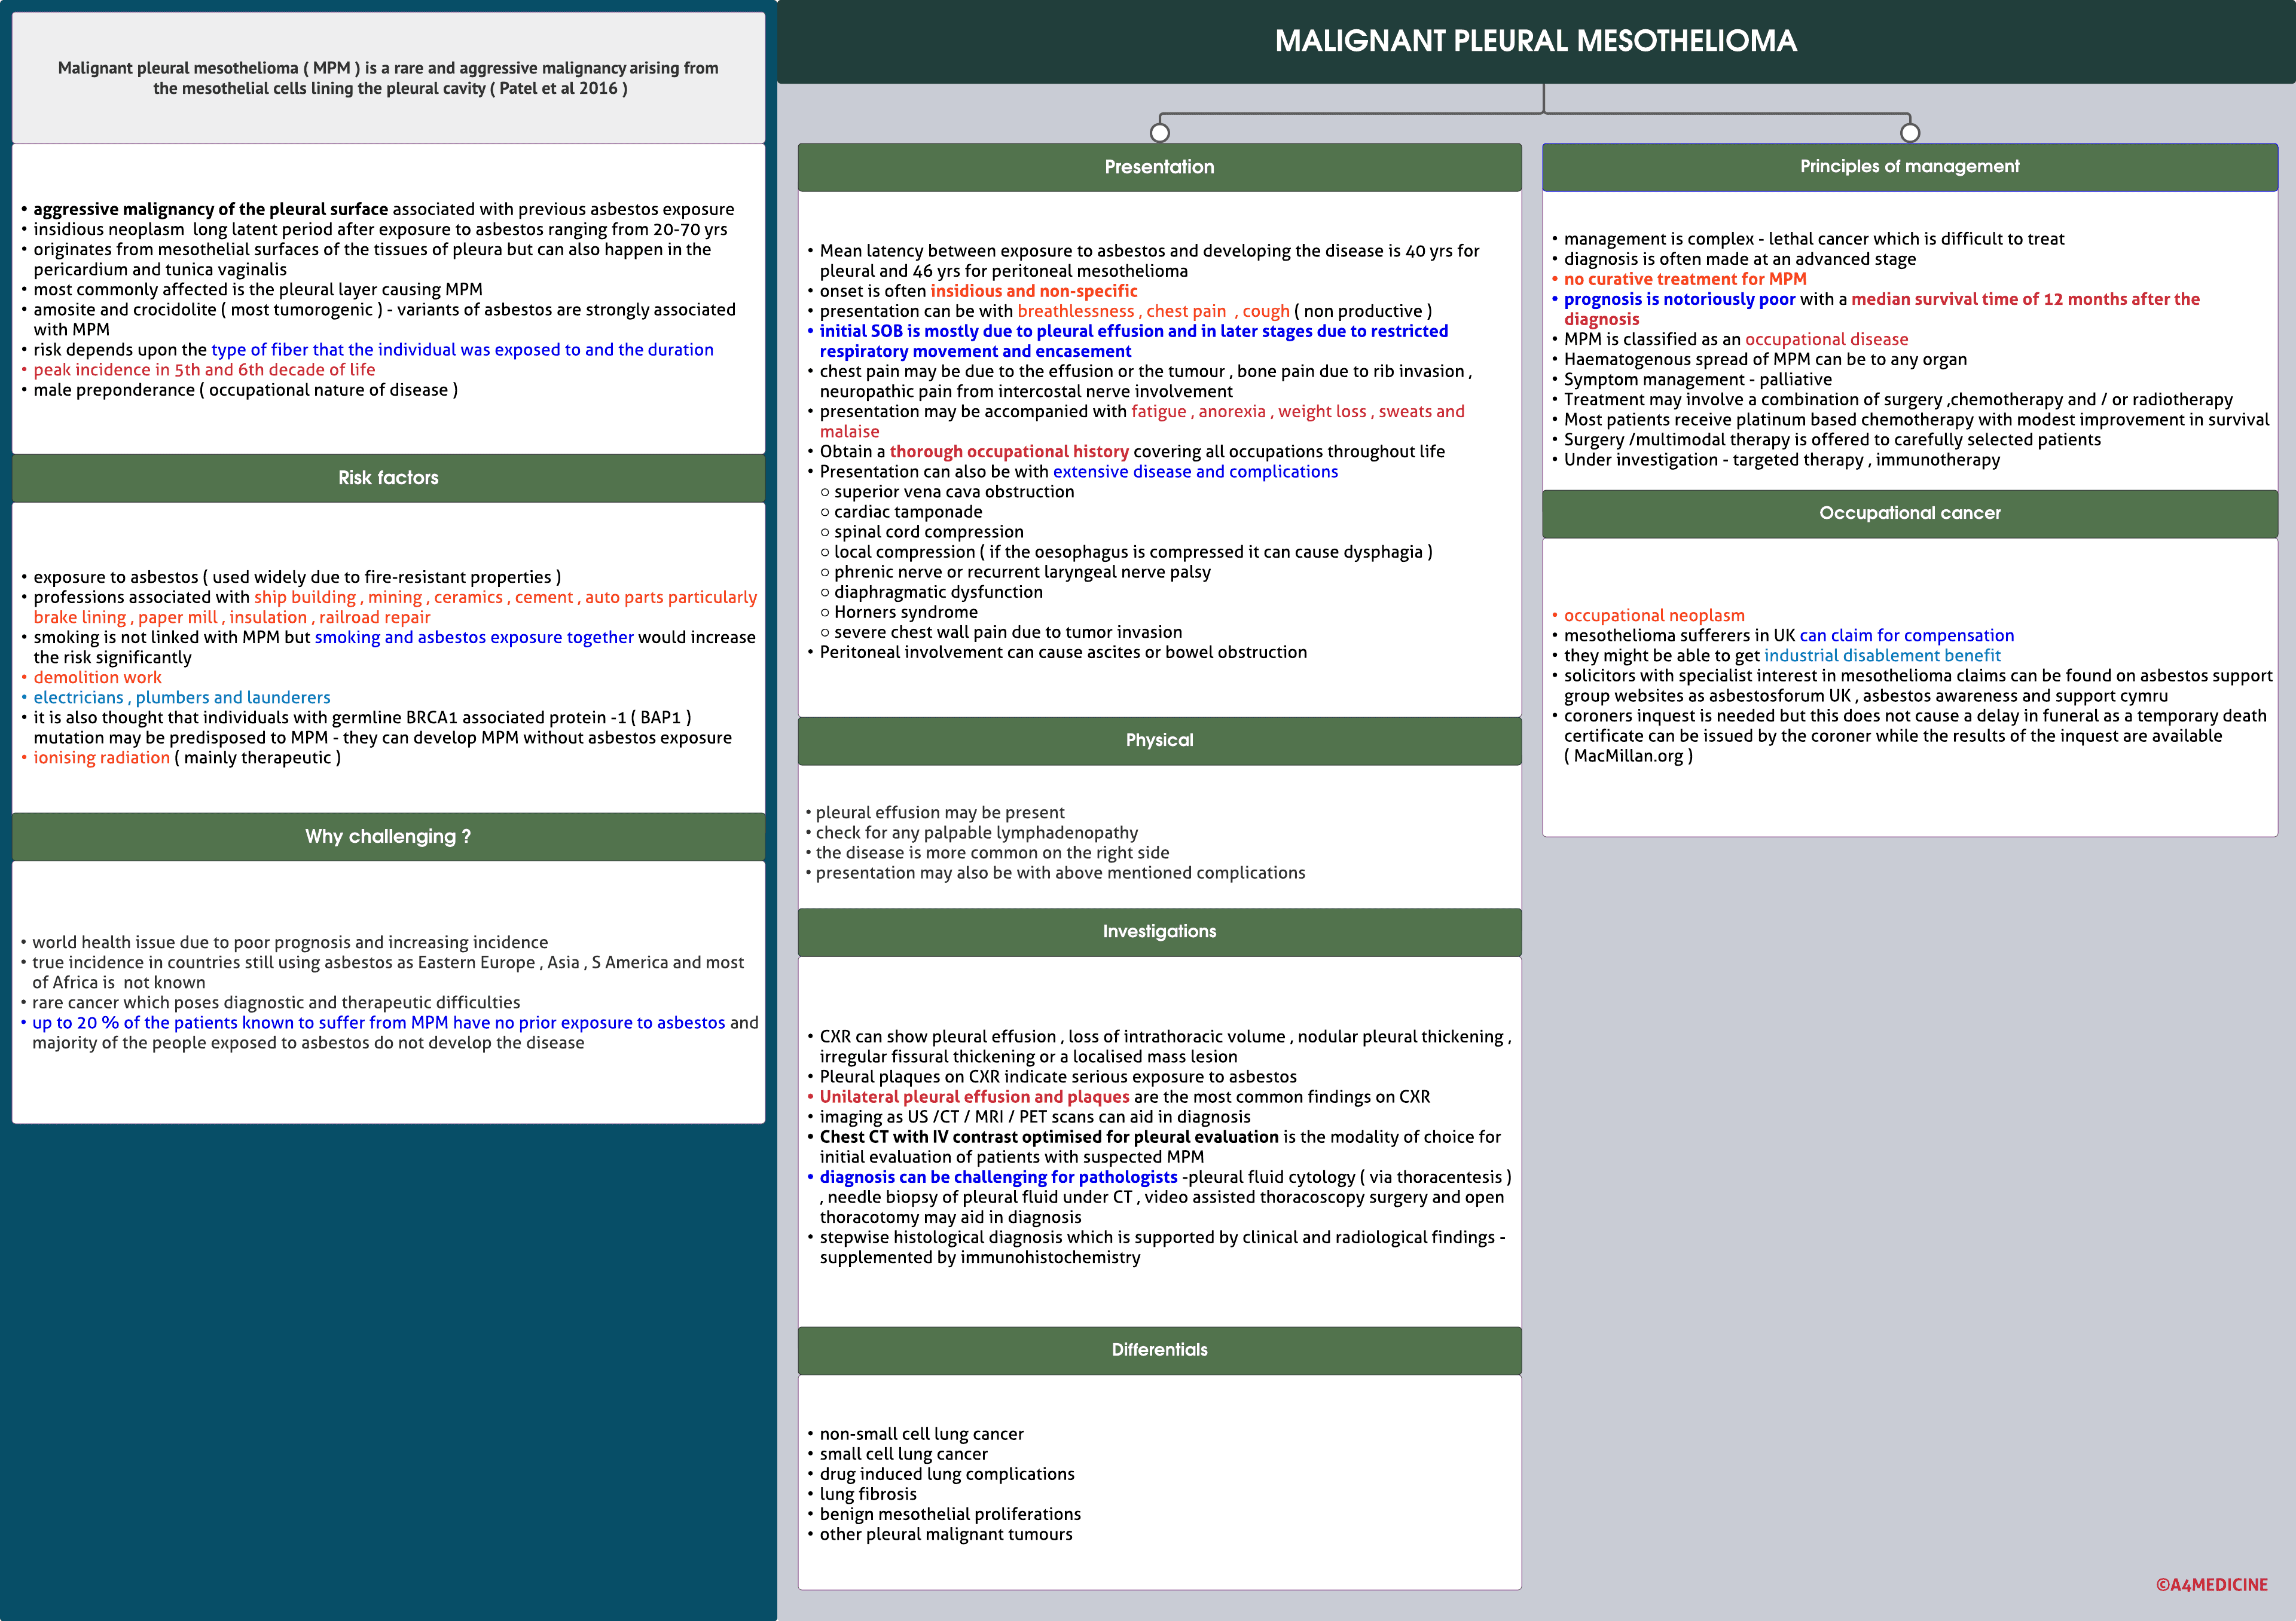Click 'electricians, plumbers and launderers' text
Viewport: 2296px width, 1621px height.
coord(182,698)
